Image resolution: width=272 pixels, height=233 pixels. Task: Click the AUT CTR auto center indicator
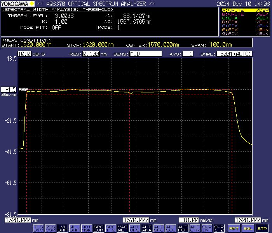click(x=195, y=228)
